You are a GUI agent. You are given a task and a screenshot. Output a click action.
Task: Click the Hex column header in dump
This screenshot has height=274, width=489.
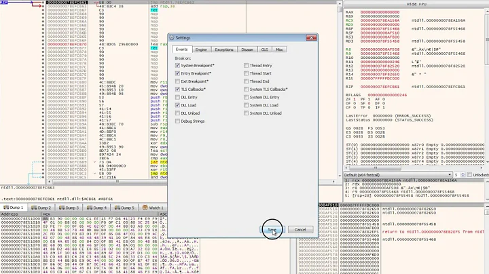pos(101,214)
